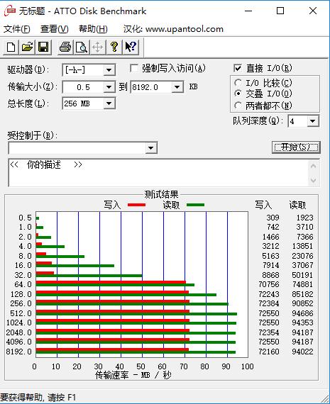Image resolution: width=330 pixels, height=404 pixels.
Task: Click the 开始(S) start button
Action: [296, 147]
